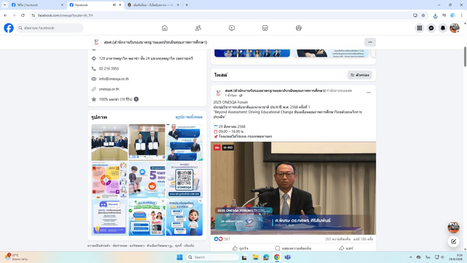Screen dimensions: 467x263
Task: Reload the page with the refresh icon
Action: [x=23, y=15]
